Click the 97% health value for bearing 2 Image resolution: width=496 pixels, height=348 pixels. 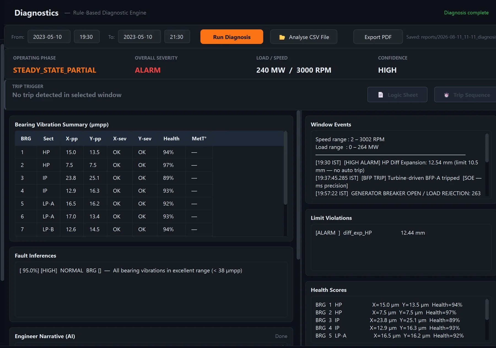pos(168,165)
